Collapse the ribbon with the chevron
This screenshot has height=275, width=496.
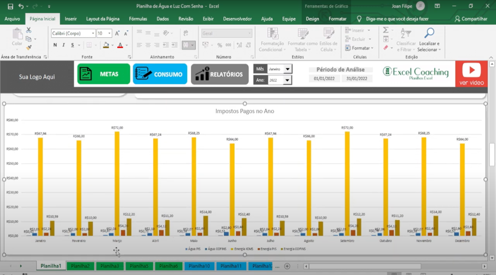491,57
